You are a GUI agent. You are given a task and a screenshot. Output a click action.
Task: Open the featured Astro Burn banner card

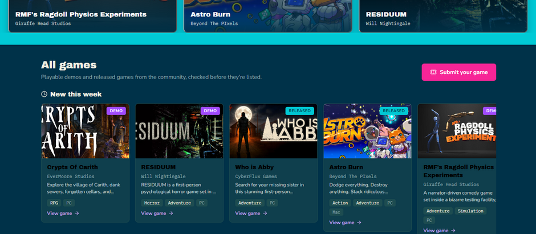pos(267,16)
